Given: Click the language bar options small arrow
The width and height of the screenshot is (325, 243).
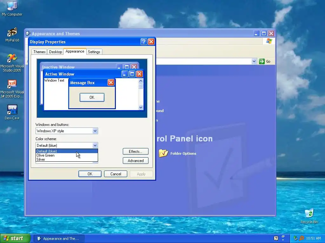Looking at the screenshot, I should [x=283, y=240].
